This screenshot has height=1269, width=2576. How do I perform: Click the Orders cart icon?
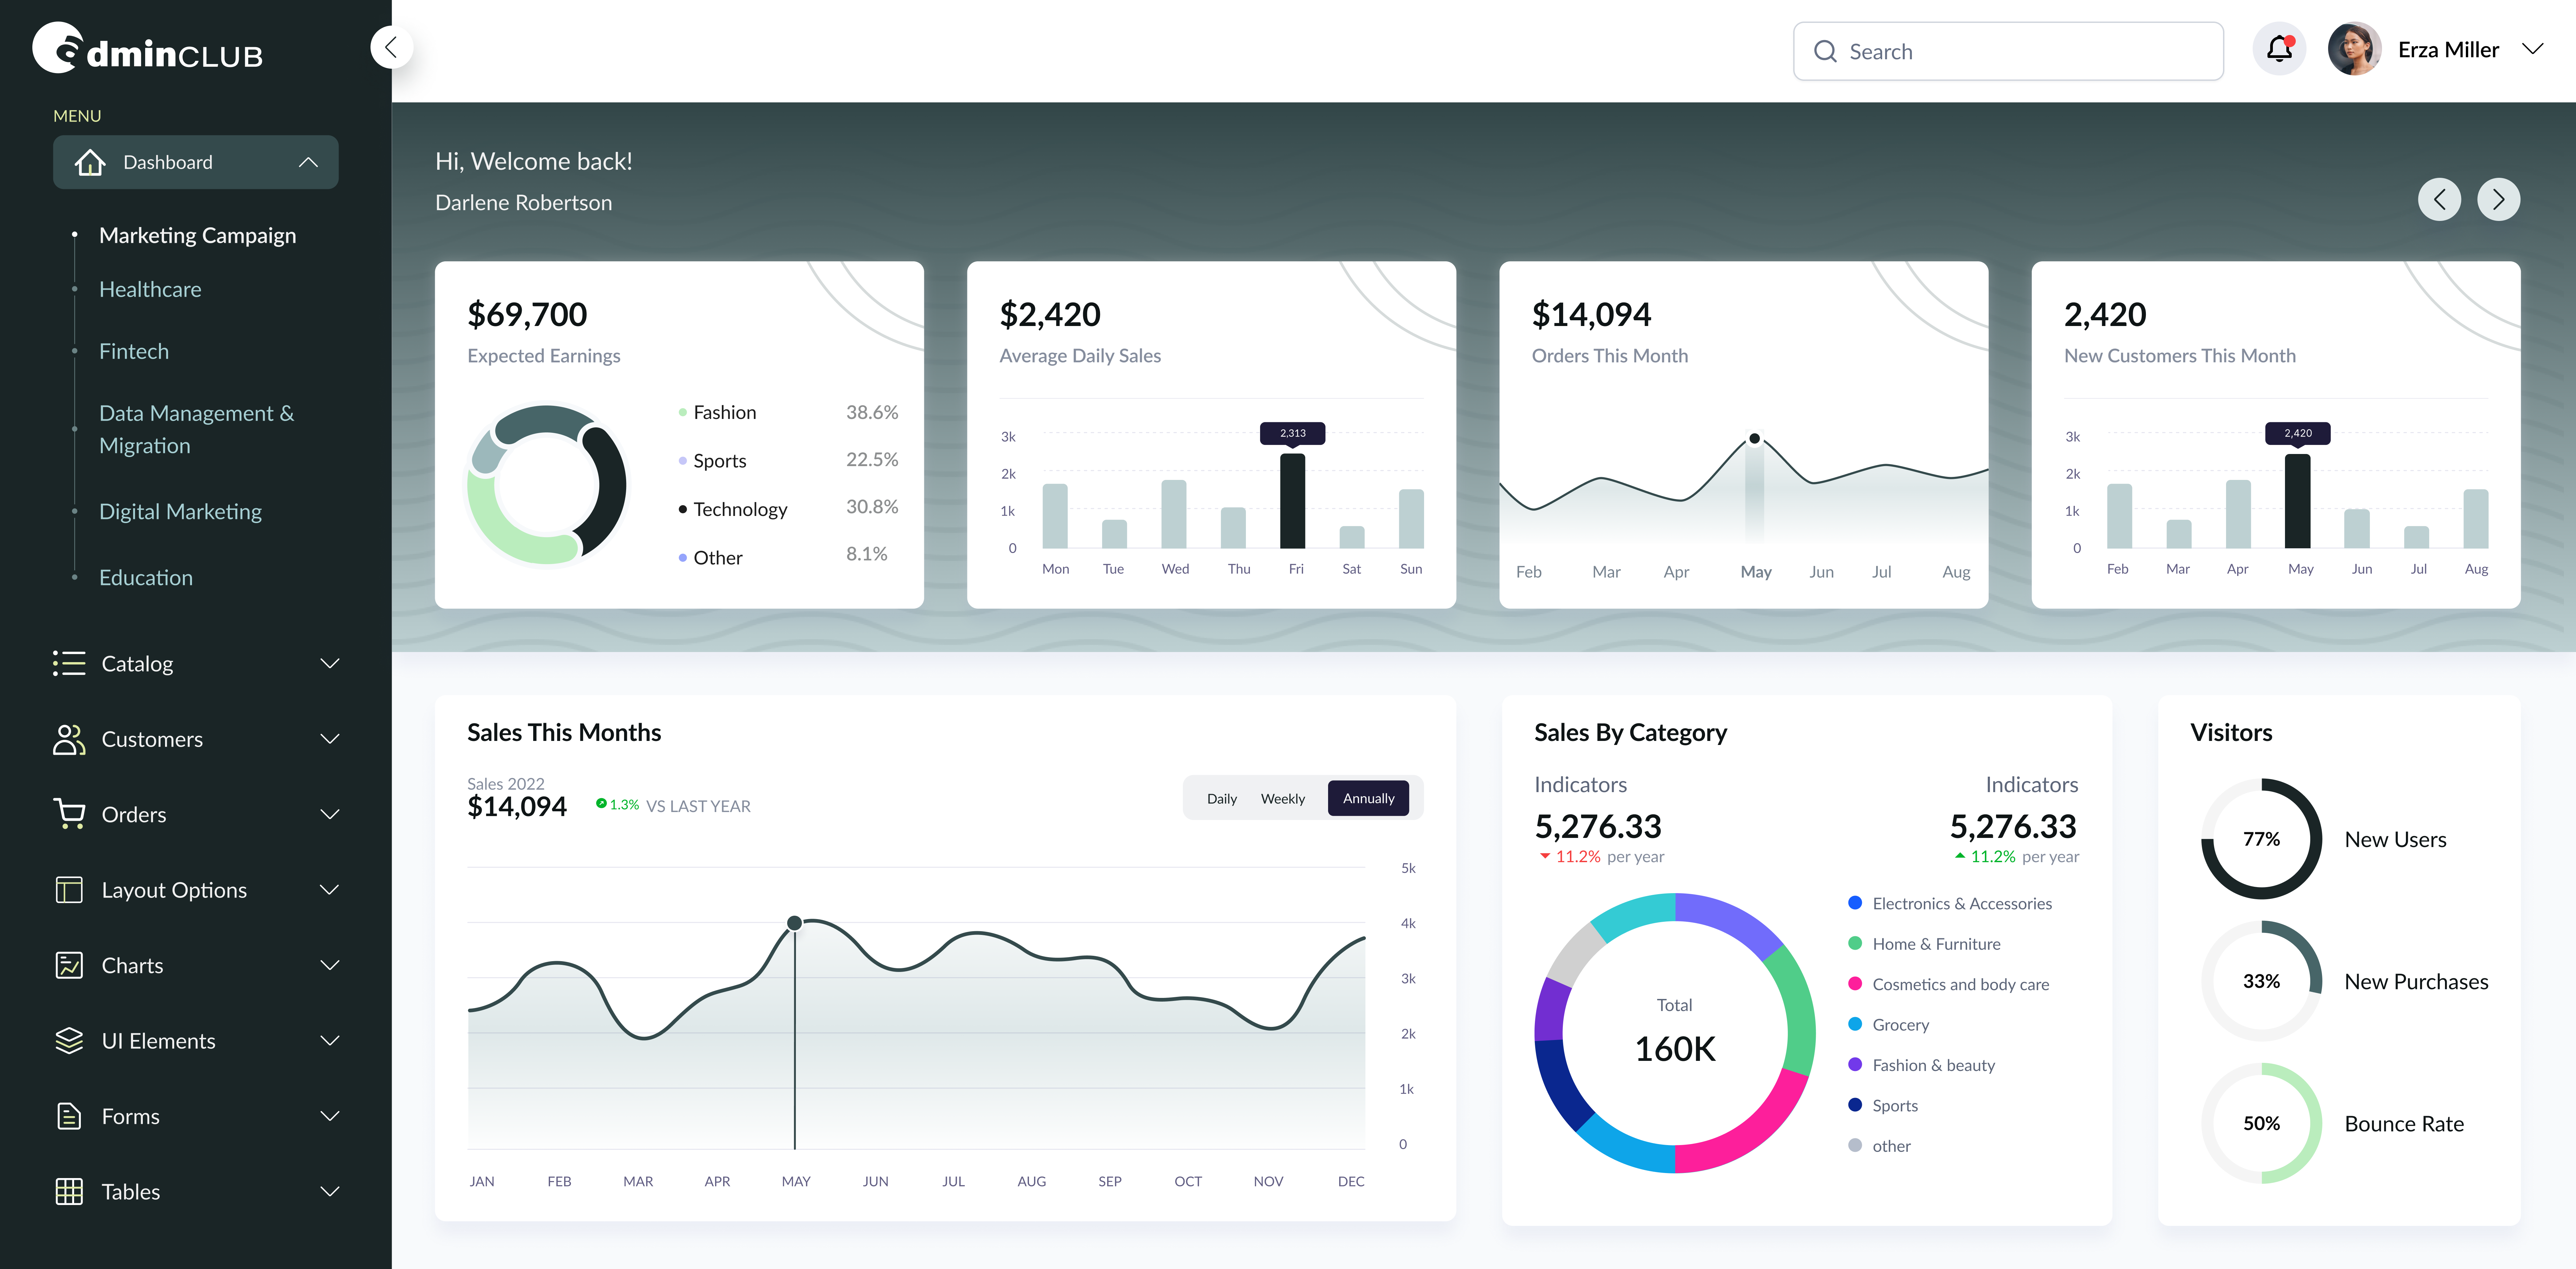(x=69, y=814)
